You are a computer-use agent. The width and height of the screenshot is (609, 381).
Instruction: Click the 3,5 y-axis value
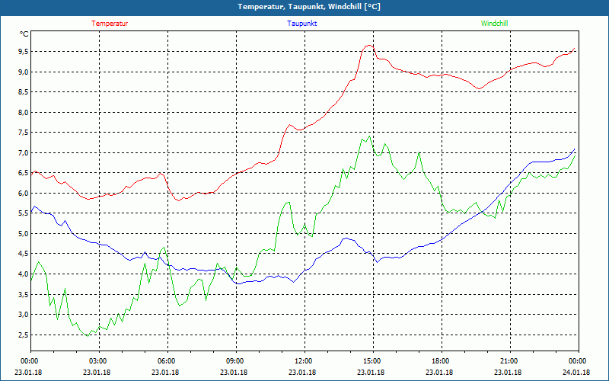24,294
